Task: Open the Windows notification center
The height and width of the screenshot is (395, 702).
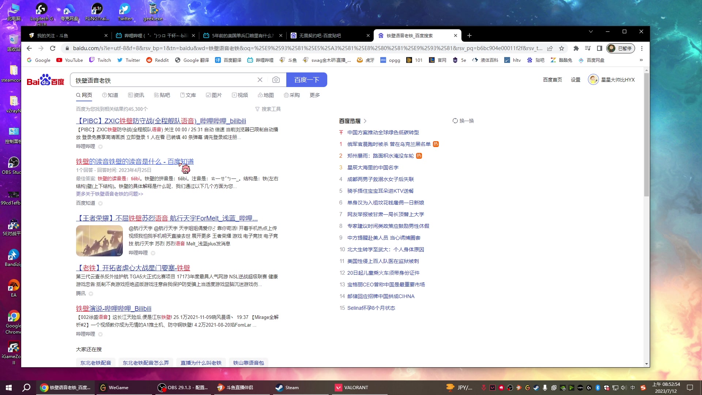Action: [x=690, y=388]
